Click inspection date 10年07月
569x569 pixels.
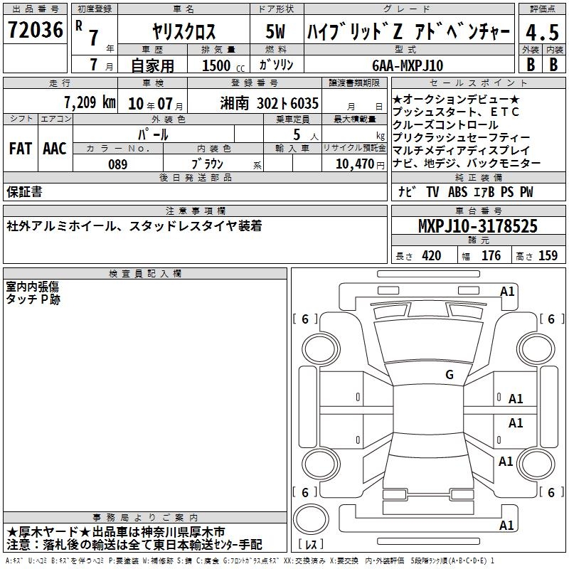tap(156, 104)
